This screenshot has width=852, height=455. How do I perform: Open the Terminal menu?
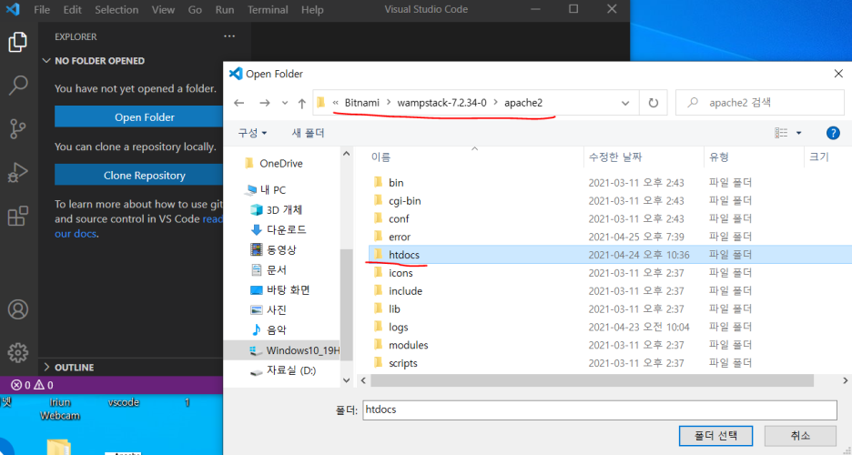[268, 10]
